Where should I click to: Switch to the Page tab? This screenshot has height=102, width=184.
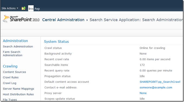pos(37,9)
